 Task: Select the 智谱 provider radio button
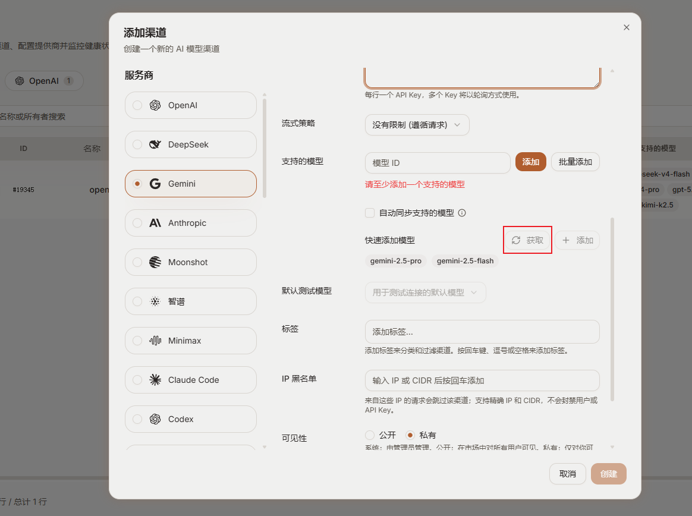point(137,301)
